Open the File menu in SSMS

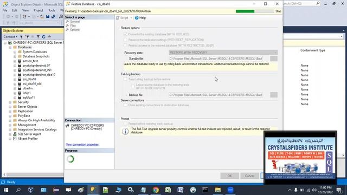tap(5, 10)
